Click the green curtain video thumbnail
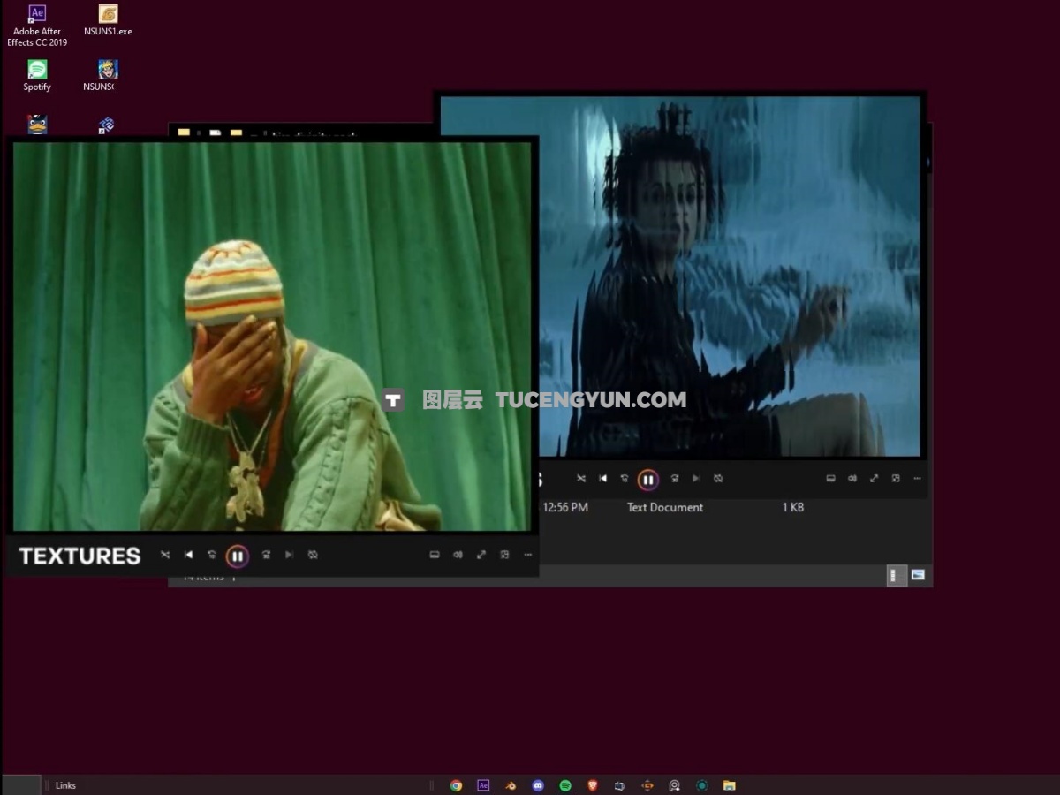 pos(272,337)
